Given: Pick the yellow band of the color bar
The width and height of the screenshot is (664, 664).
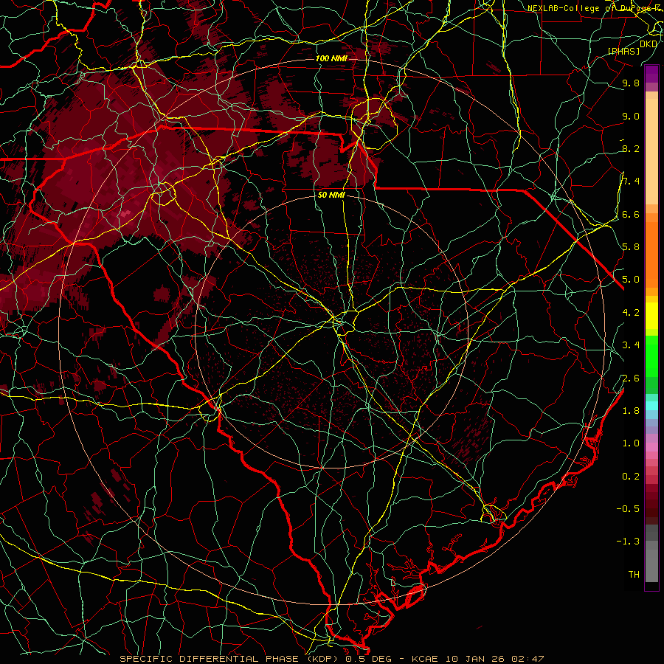Looking at the screenshot, I should click(651, 316).
